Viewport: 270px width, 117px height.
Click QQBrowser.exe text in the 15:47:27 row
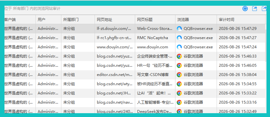[x=198, y=38]
